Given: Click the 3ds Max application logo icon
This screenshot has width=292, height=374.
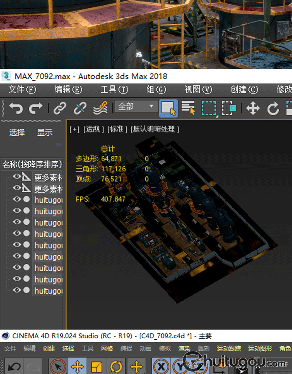Looking at the screenshot, I should (x=6, y=76).
